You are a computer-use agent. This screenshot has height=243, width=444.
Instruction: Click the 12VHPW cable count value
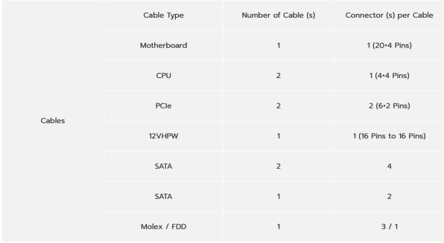278,136
